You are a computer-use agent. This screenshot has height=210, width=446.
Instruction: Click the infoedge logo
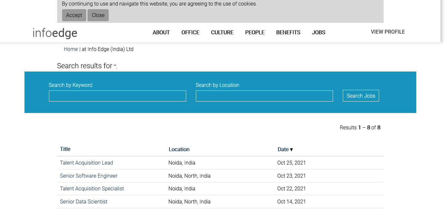tap(55, 33)
